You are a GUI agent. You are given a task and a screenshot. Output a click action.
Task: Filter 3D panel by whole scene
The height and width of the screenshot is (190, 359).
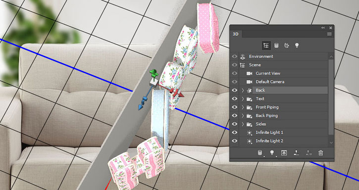point(266,46)
